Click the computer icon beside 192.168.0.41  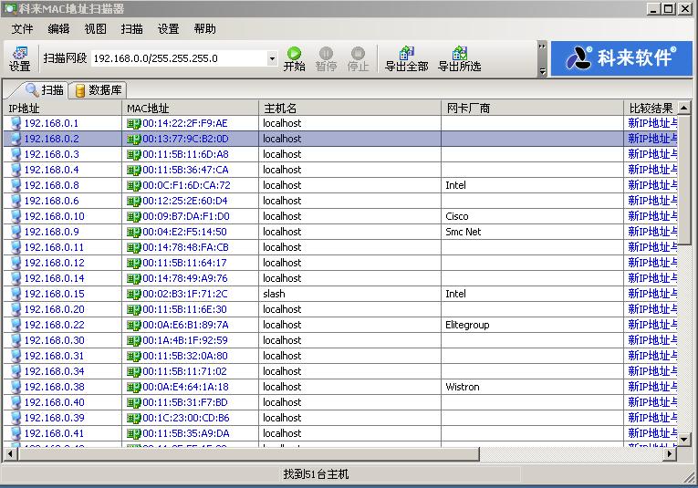pos(16,433)
